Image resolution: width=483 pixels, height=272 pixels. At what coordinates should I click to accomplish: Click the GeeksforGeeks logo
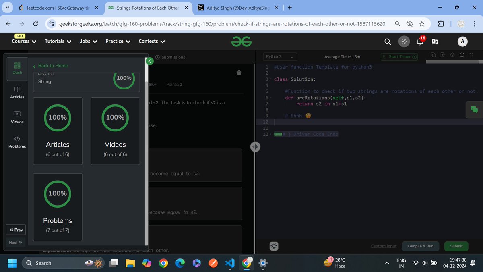coord(242,41)
